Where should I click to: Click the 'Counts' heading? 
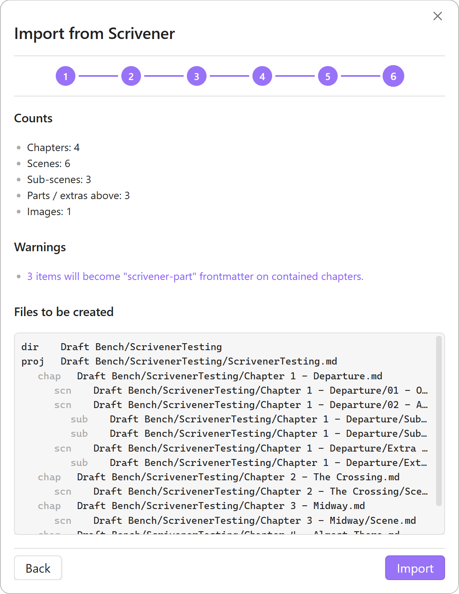[x=33, y=119]
